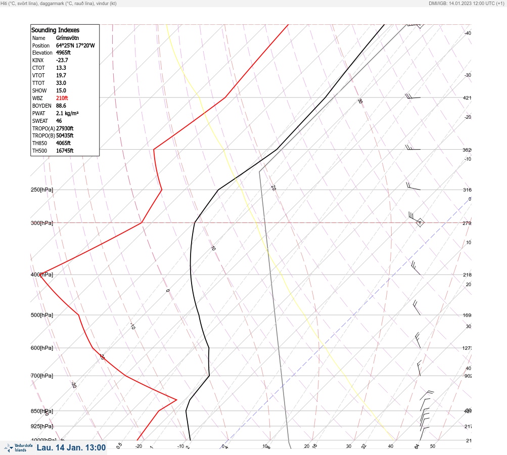This screenshot has width=507, height=455.
Task: Click the 850[hPa] pressure label
Action: pos(42,412)
